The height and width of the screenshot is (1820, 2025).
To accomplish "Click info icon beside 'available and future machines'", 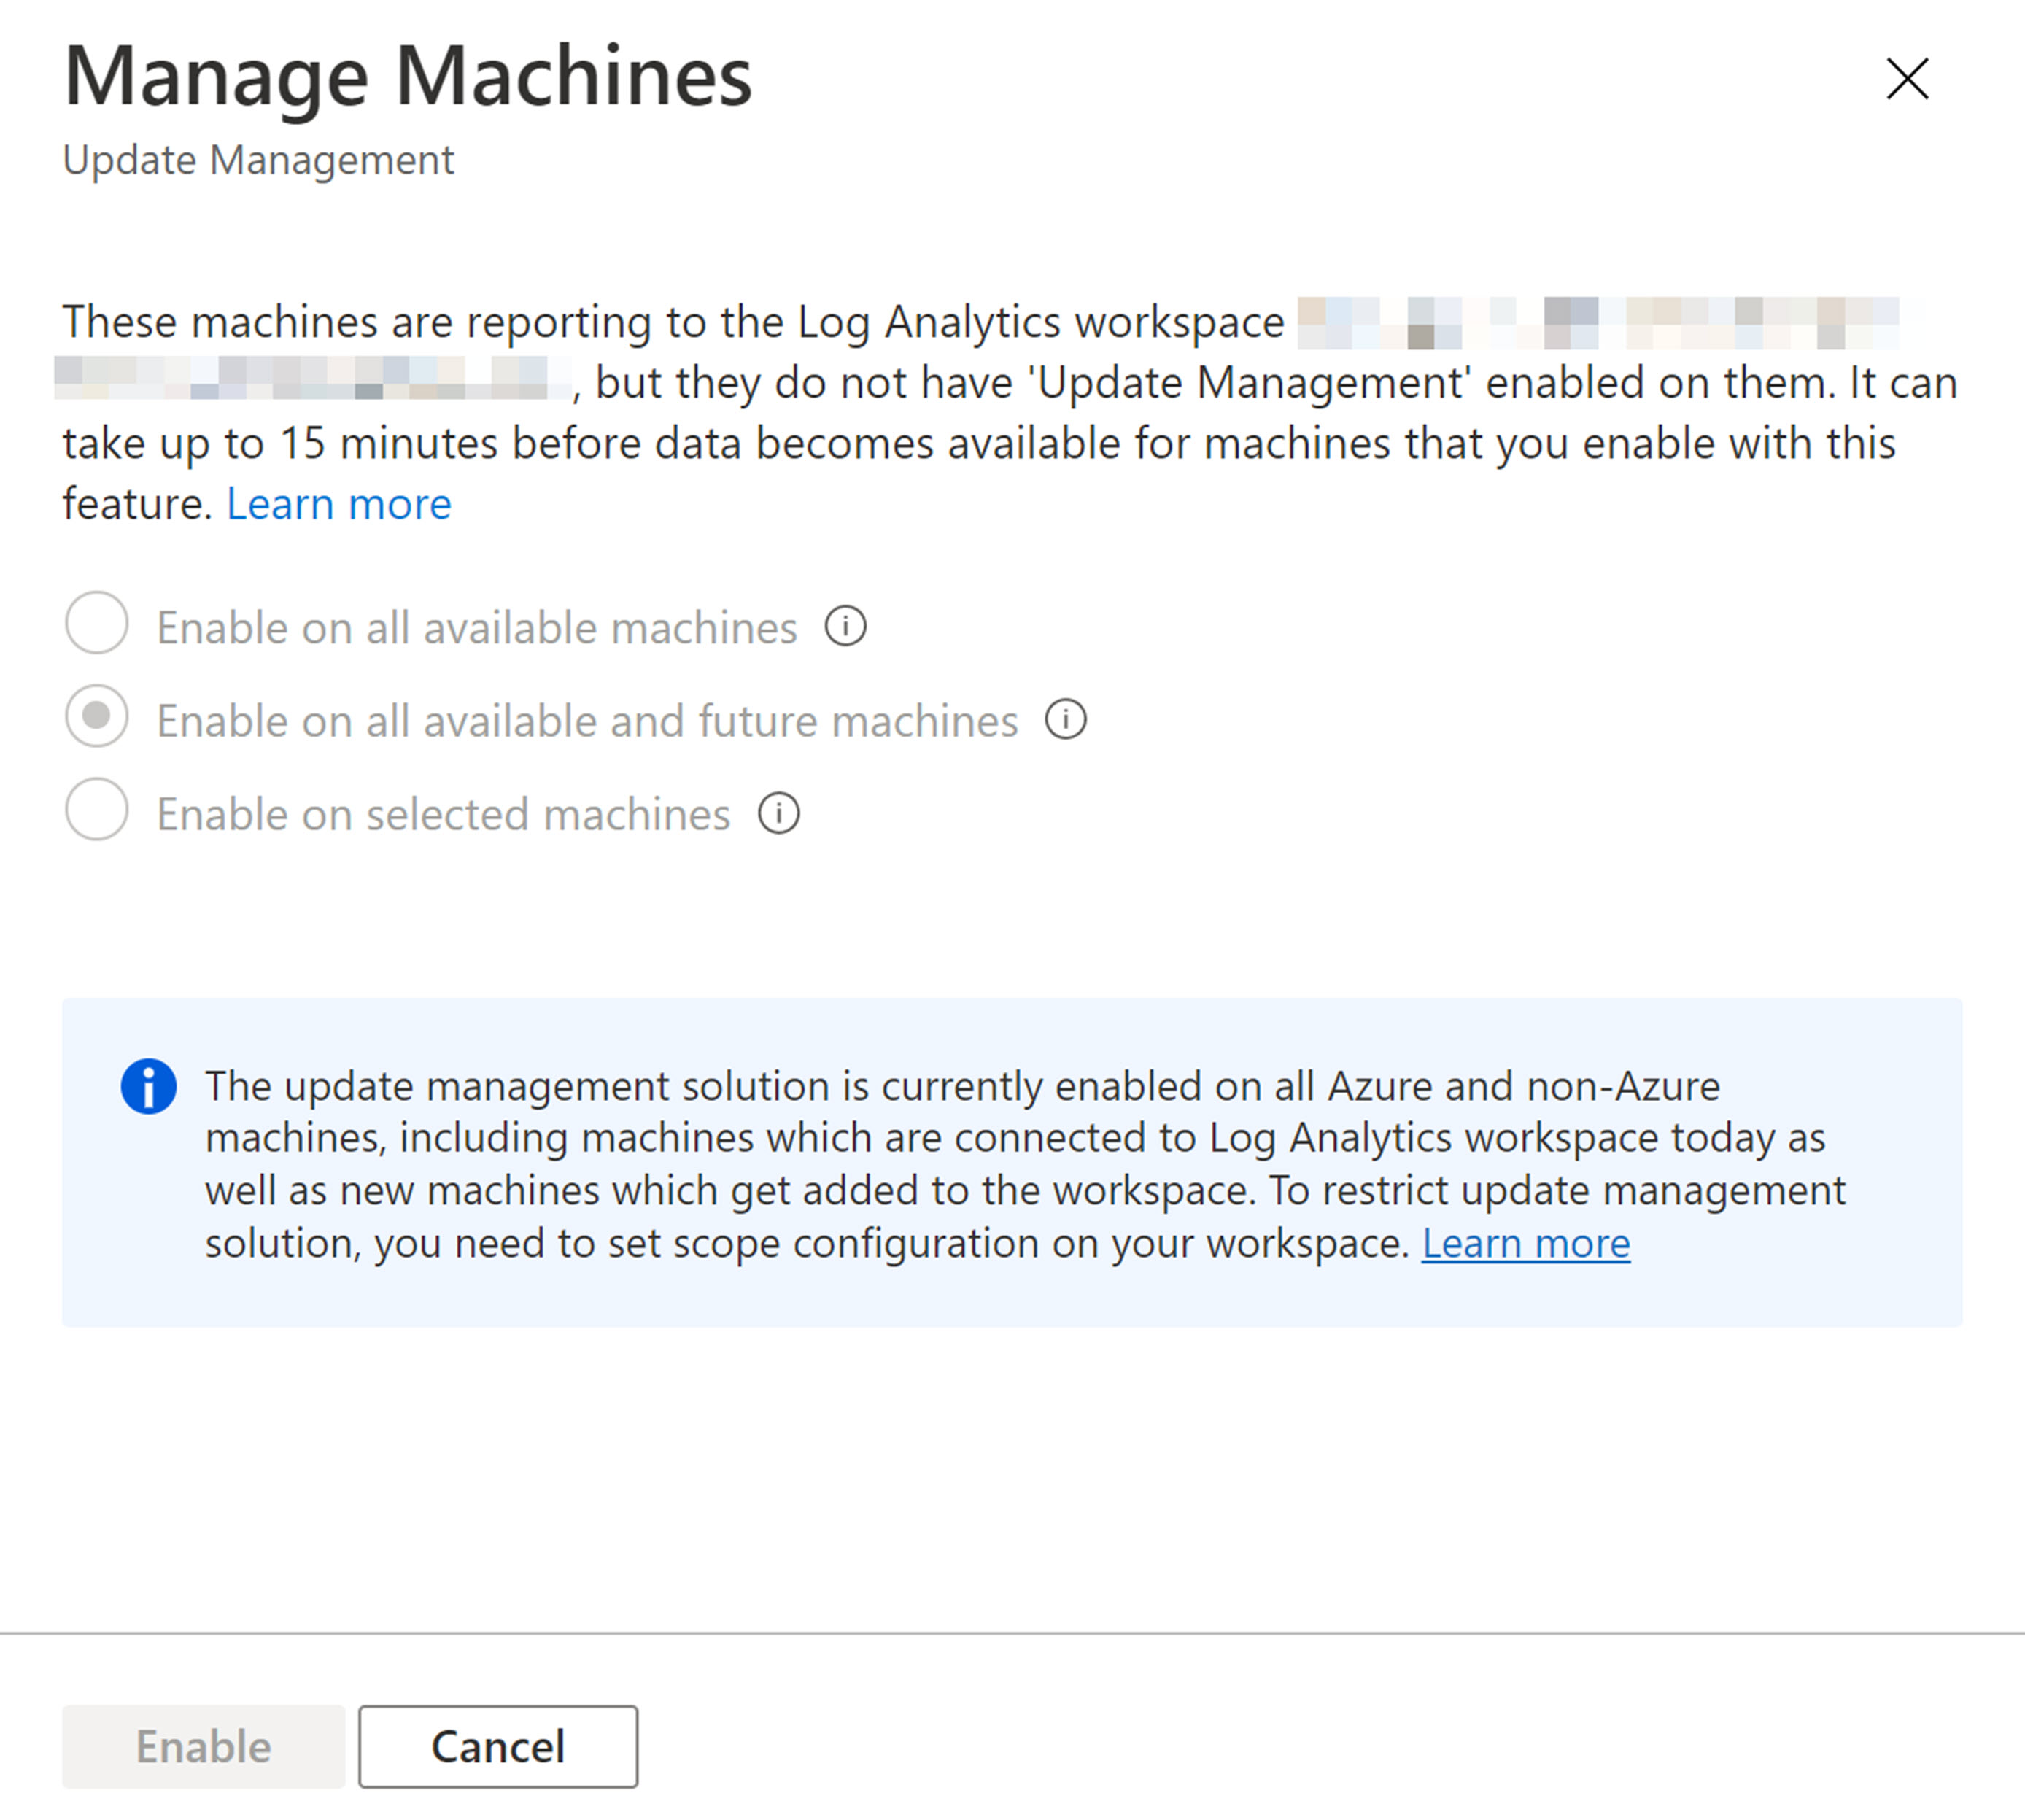I will click(x=1066, y=720).
